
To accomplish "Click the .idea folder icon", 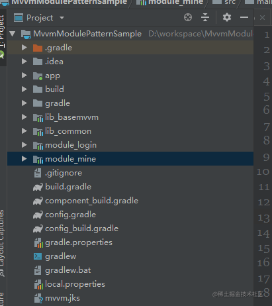I will click(x=38, y=62).
